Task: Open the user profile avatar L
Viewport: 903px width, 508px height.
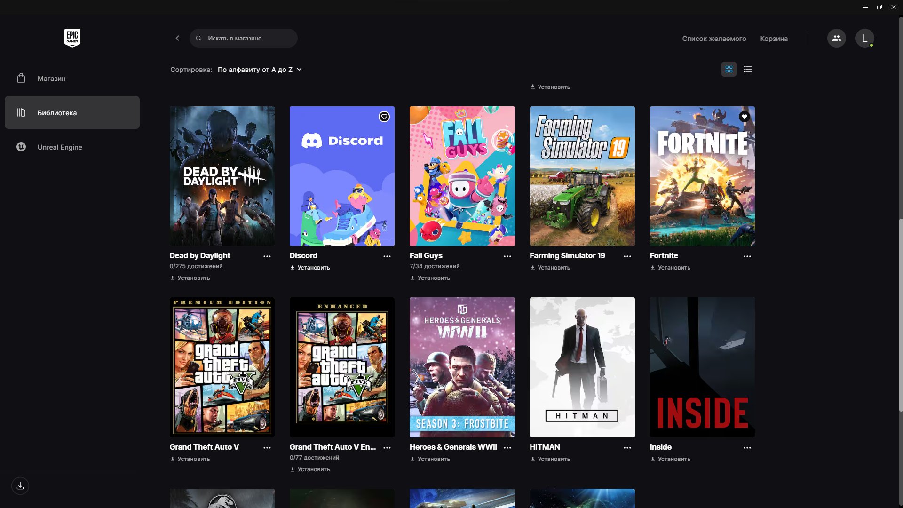Action: 864,38
